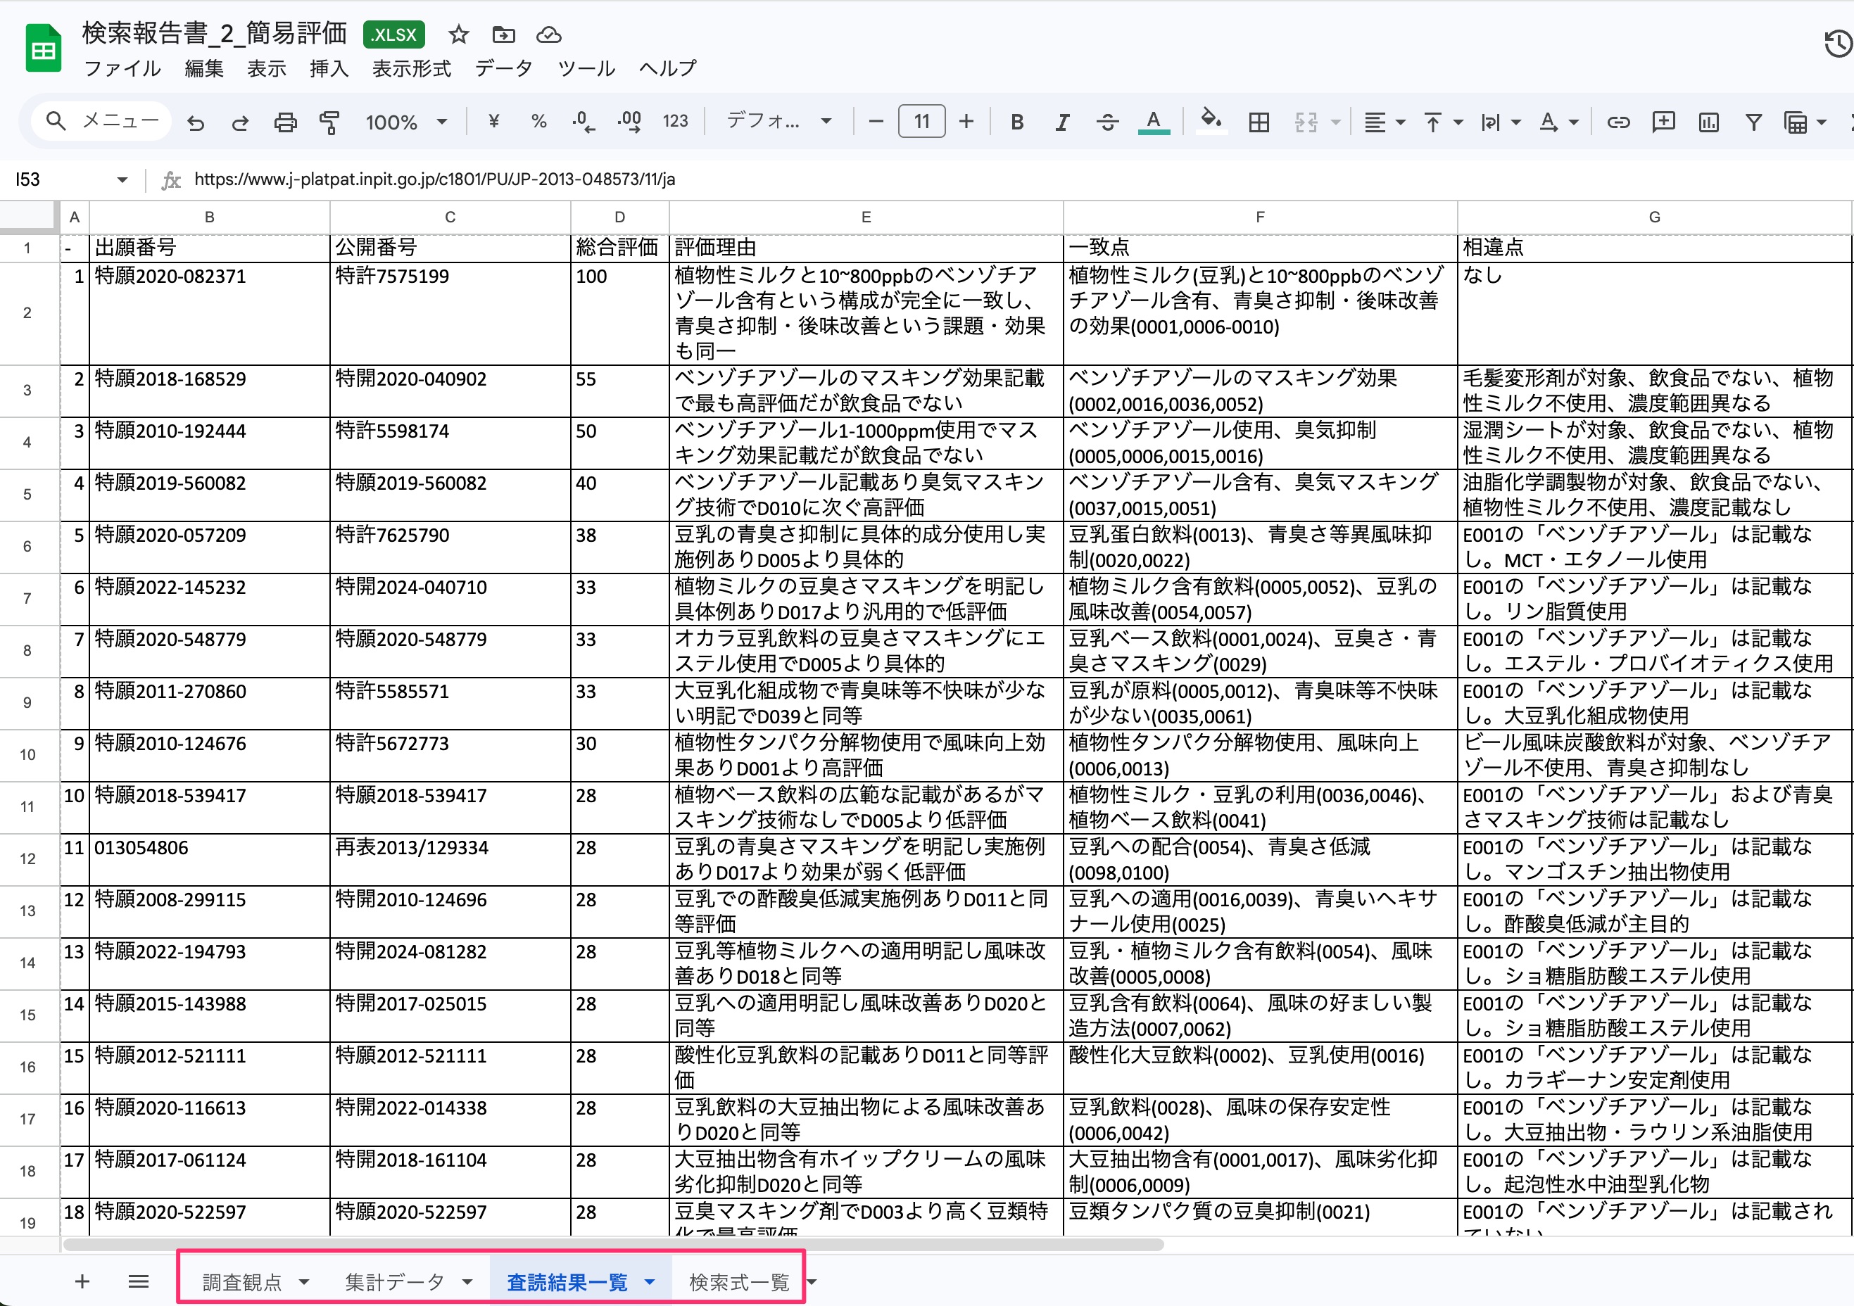Open the 挿入 menu
This screenshot has width=1854, height=1306.
(x=329, y=69)
